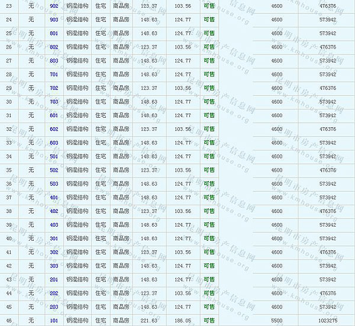This screenshot has width=355, height=326.
Task: Open room 202 link
Action: coord(54,293)
